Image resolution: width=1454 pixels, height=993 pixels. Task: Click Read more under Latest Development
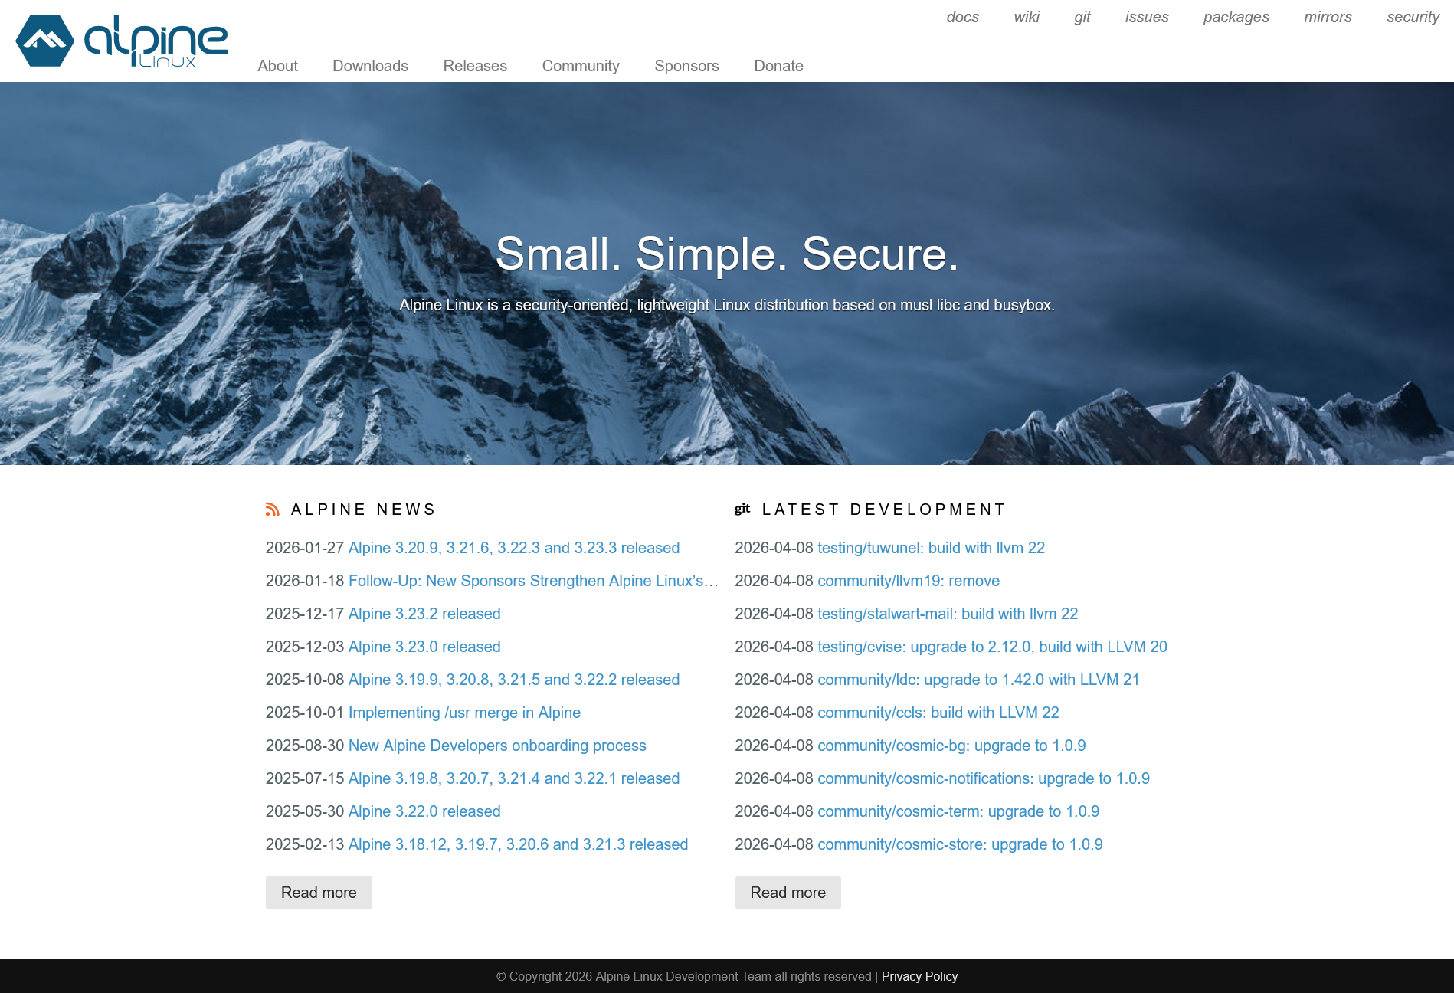click(x=788, y=893)
